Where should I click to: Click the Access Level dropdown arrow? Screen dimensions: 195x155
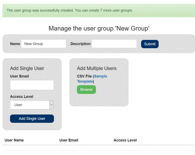point(51,105)
